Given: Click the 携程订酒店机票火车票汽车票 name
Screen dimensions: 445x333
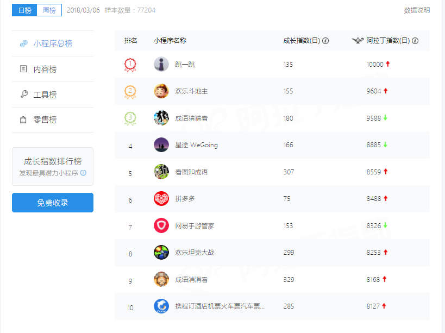Looking at the screenshot, I should (220, 306).
